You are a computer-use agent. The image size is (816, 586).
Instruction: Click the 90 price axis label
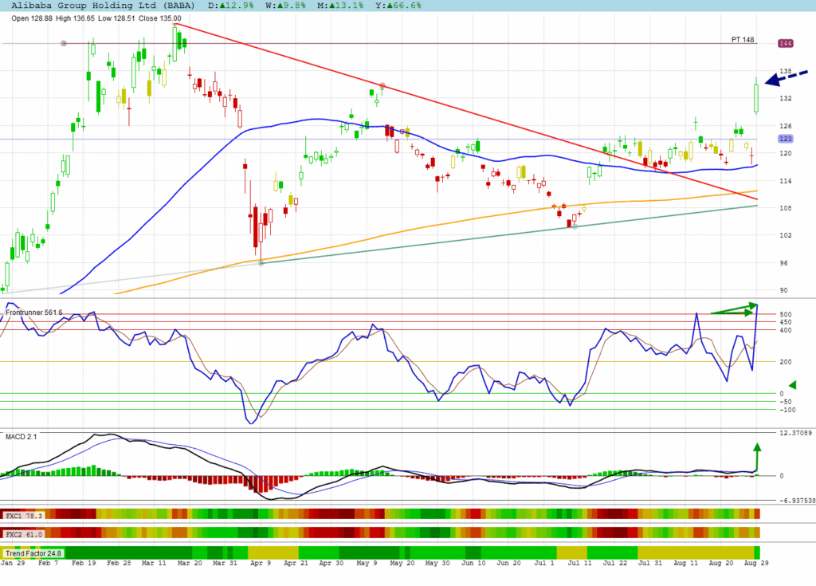pyautogui.click(x=784, y=290)
